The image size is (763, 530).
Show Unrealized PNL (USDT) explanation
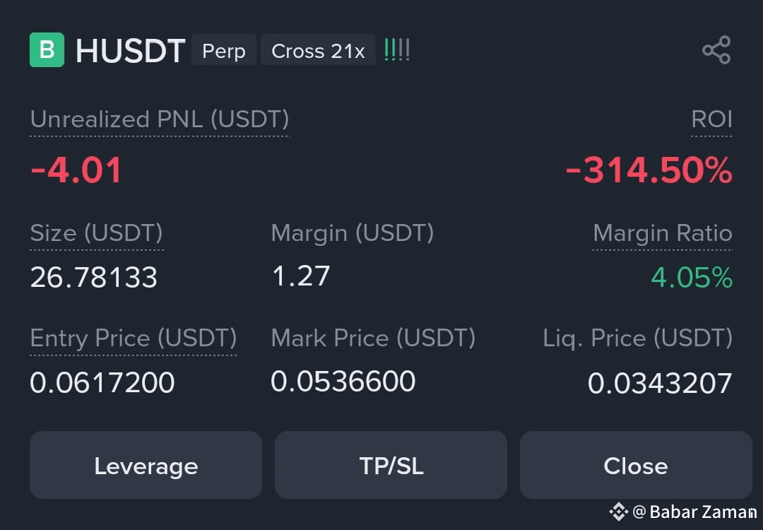coord(160,119)
